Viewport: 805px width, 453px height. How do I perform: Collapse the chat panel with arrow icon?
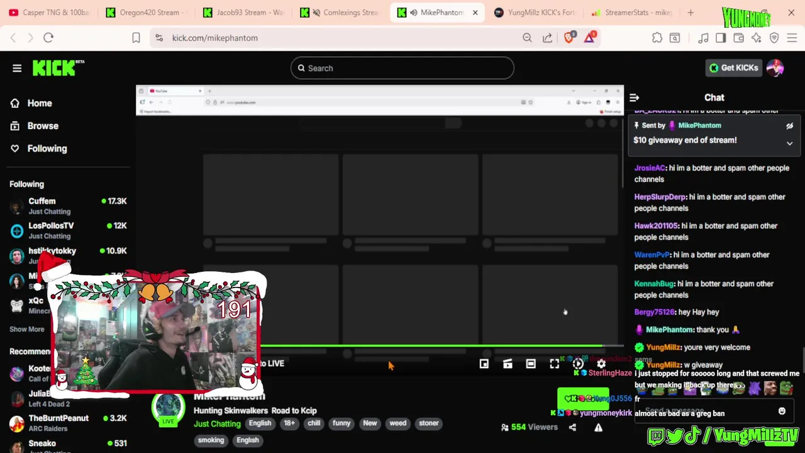(x=635, y=98)
